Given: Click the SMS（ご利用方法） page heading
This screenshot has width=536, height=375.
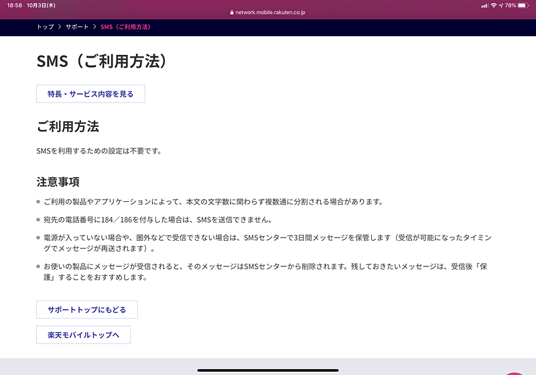Looking at the screenshot, I should (102, 62).
